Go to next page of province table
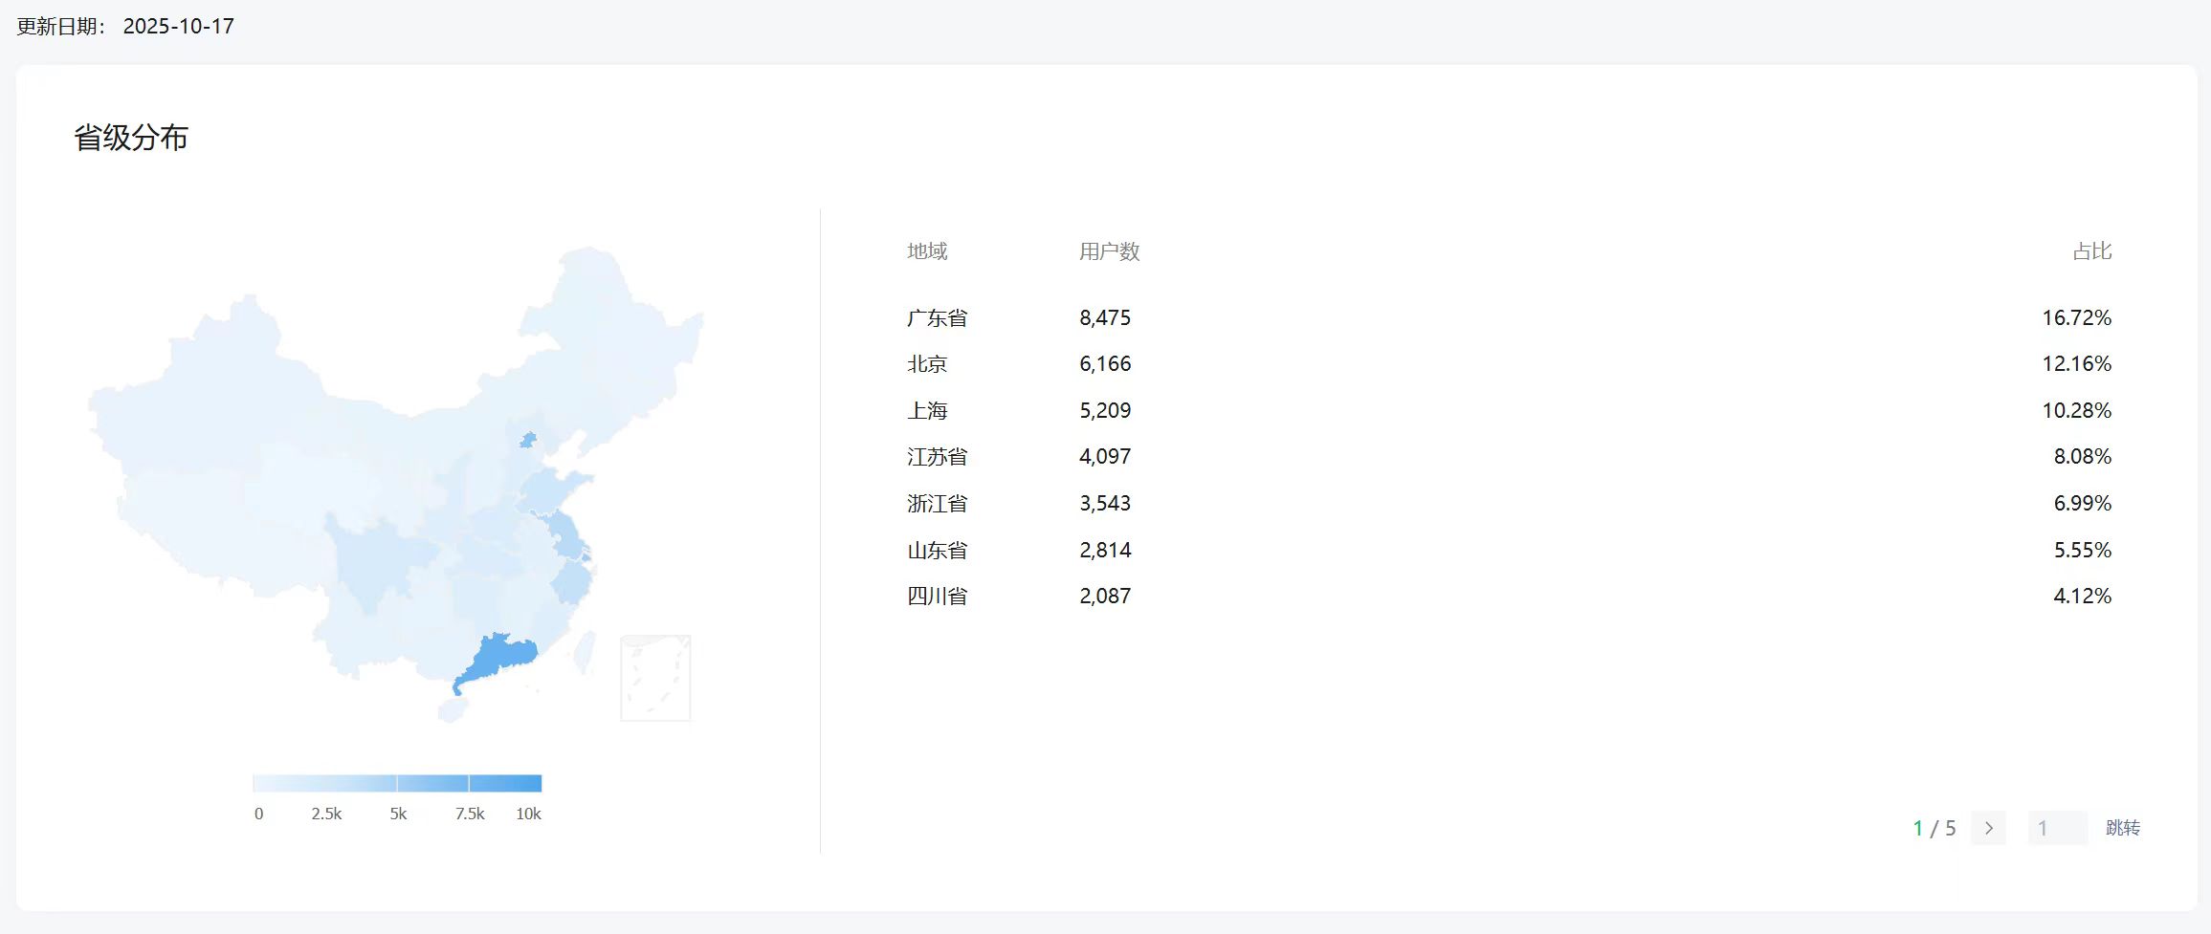2211x934 pixels. coord(1988,828)
